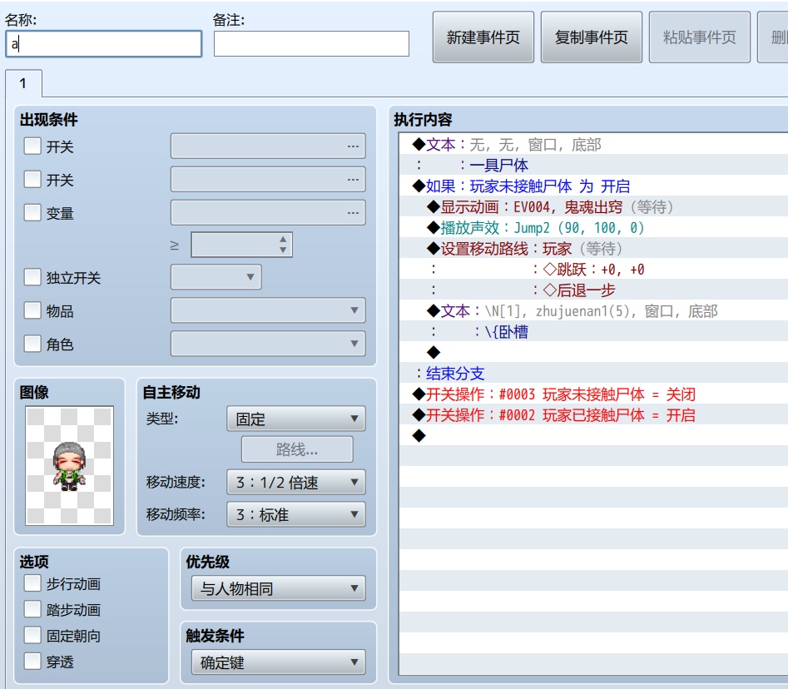Select the 显示动画：EV004 command line
This screenshot has width=788, height=689.
pyautogui.click(x=593, y=207)
